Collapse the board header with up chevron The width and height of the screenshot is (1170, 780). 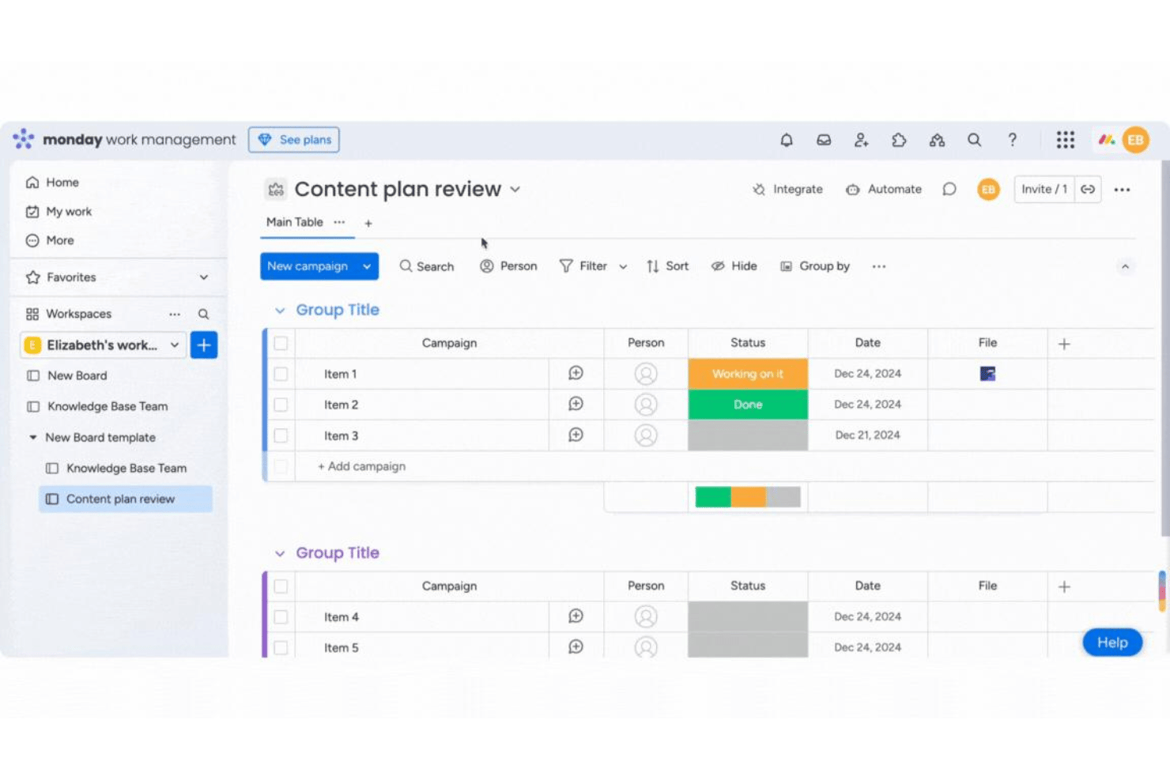1125,266
